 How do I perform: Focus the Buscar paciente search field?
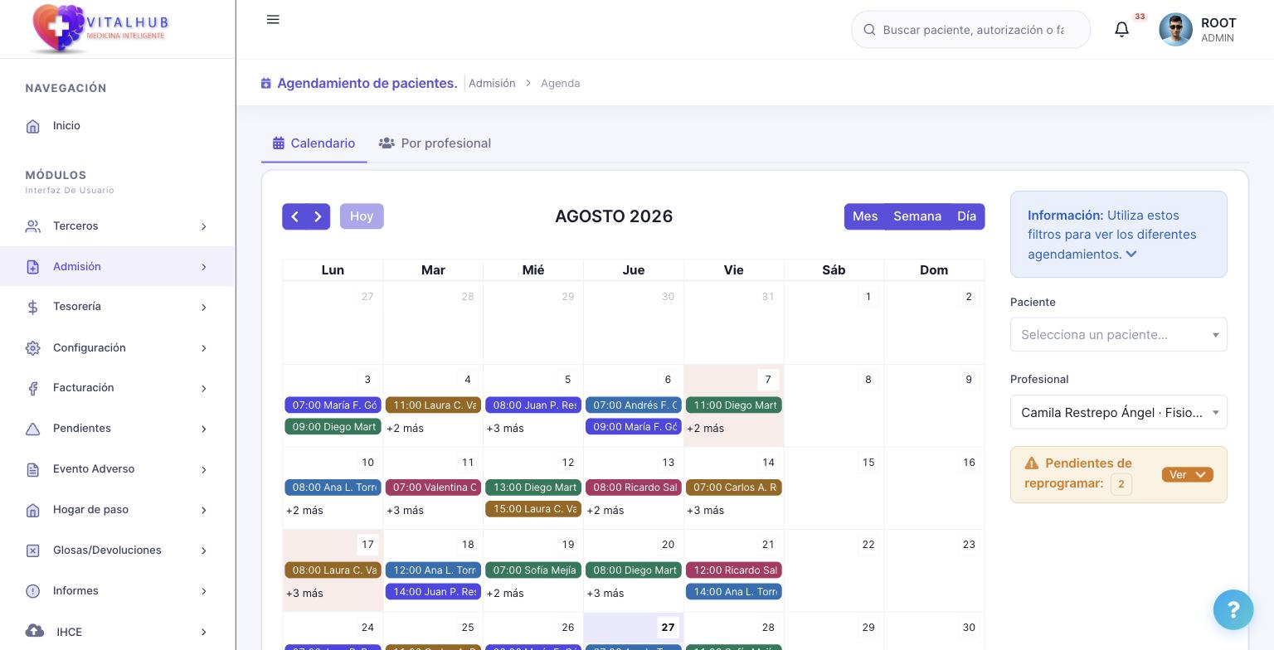coord(971,30)
